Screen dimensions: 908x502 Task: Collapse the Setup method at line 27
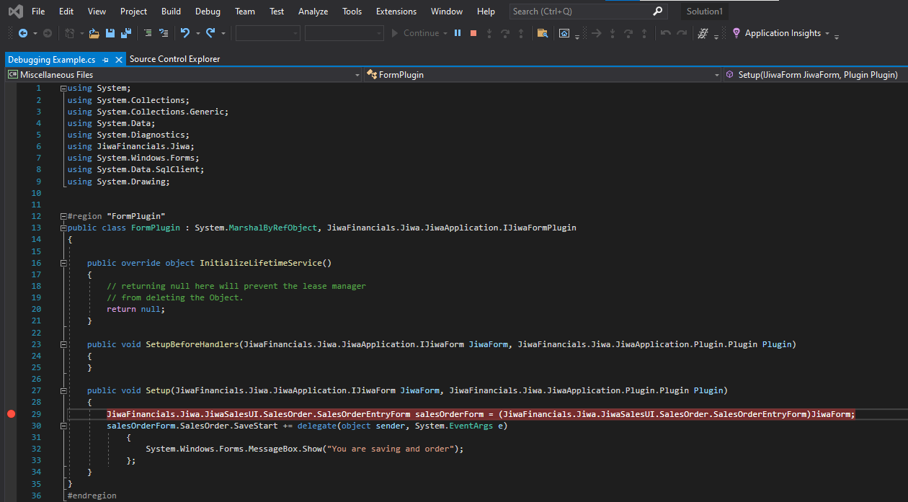pyautogui.click(x=63, y=390)
